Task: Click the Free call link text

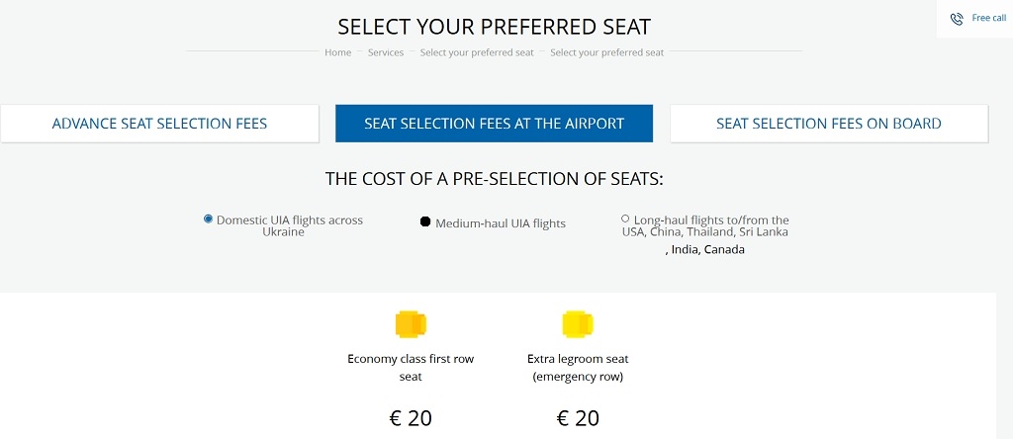Action: (x=989, y=18)
